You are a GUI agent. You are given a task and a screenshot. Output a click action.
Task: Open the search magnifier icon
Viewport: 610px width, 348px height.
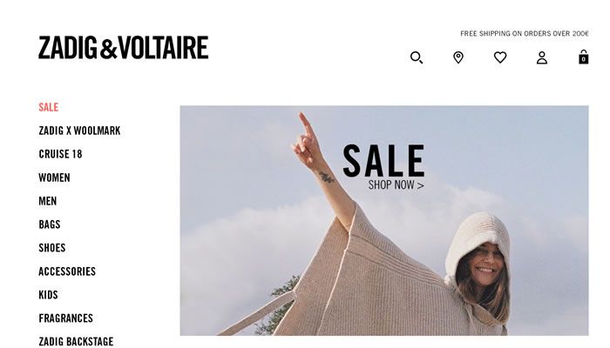[x=417, y=57]
